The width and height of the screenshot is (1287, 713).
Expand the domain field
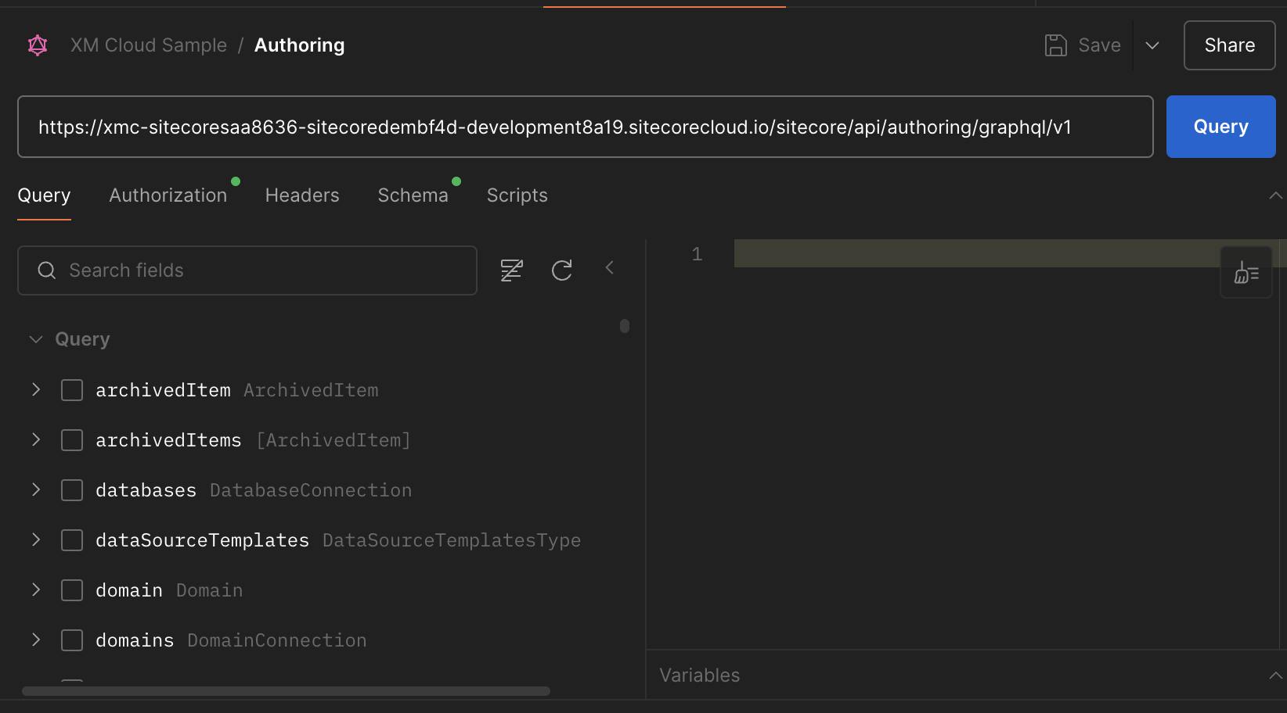(x=36, y=589)
